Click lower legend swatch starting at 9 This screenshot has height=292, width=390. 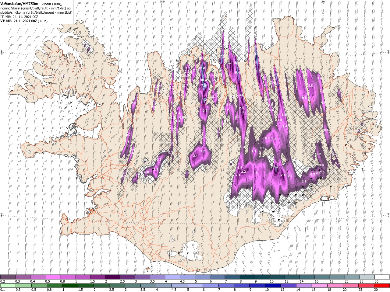point(257,286)
